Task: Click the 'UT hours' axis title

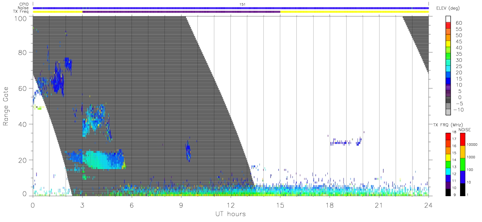Action: 230,214
